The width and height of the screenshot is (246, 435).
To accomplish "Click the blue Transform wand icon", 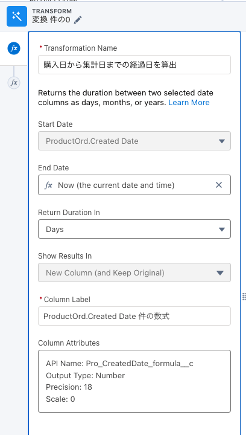I will tap(17, 16).
